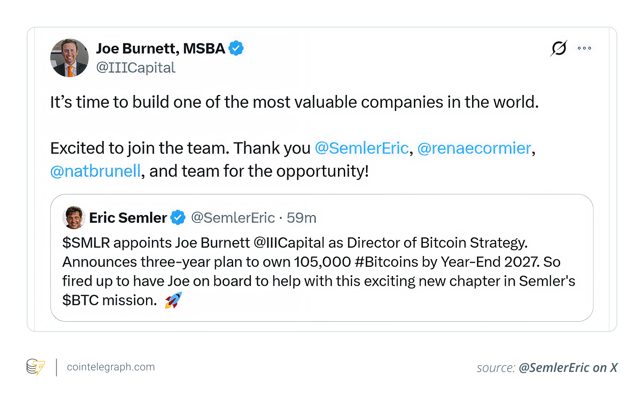Open the @renaecormier mention link

pyautogui.click(x=474, y=148)
